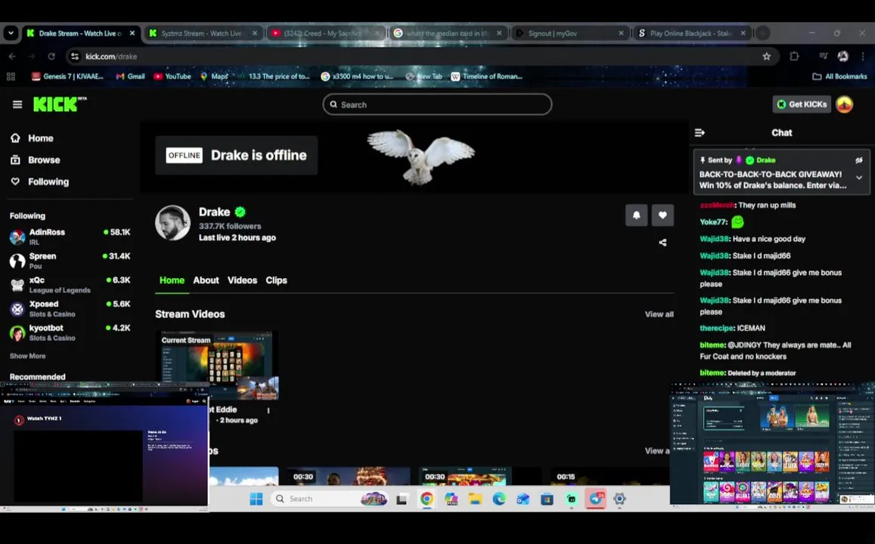Open Maps bookmark

tap(214, 76)
